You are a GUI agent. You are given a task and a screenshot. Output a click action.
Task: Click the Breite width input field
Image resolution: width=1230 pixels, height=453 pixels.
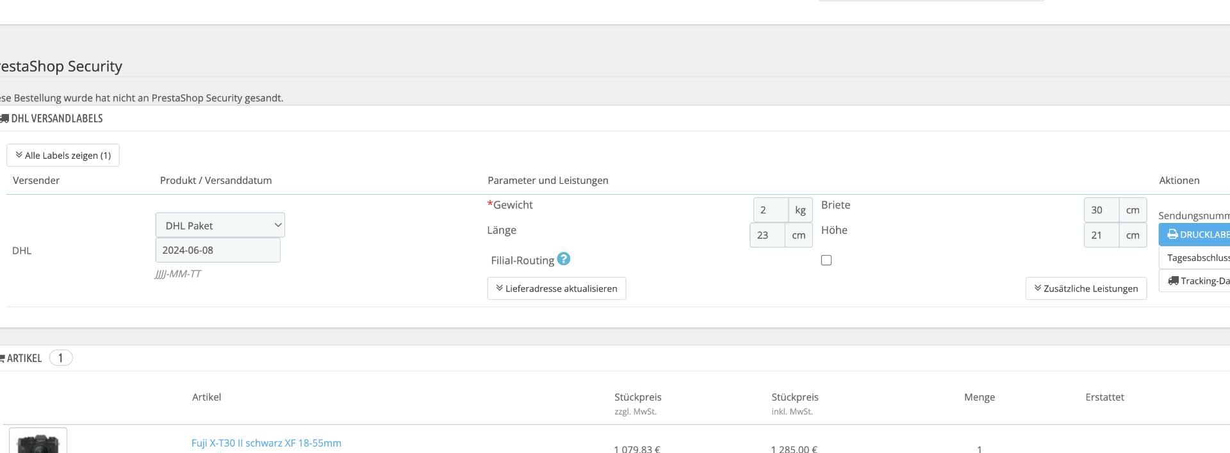click(x=1101, y=210)
